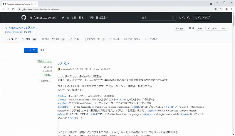The image size is (235, 136).
Task: Open a new browser tab with plus icon
Action: pyautogui.click(x=41, y=4)
